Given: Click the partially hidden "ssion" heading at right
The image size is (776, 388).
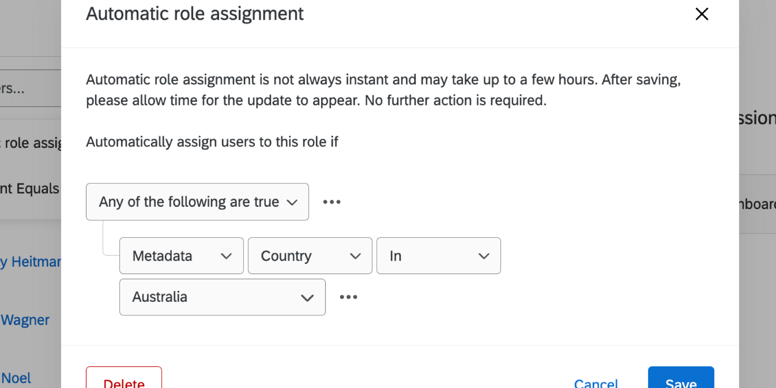Looking at the screenshot, I should click(x=757, y=118).
